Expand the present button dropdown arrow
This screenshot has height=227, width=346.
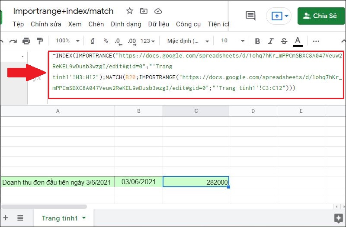tap(286, 16)
